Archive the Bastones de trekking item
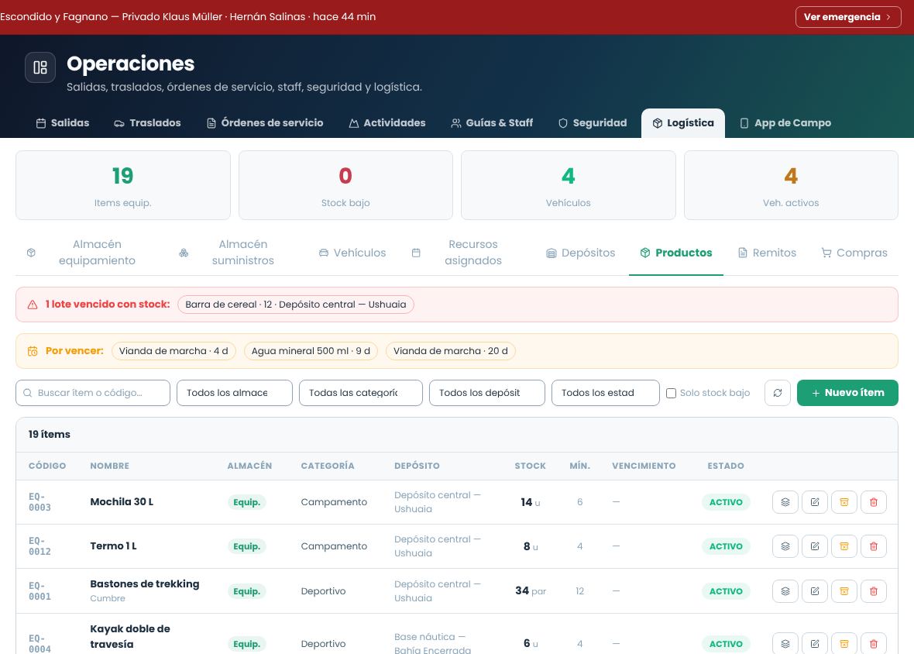Screen dimensions: 914x654 point(844,591)
